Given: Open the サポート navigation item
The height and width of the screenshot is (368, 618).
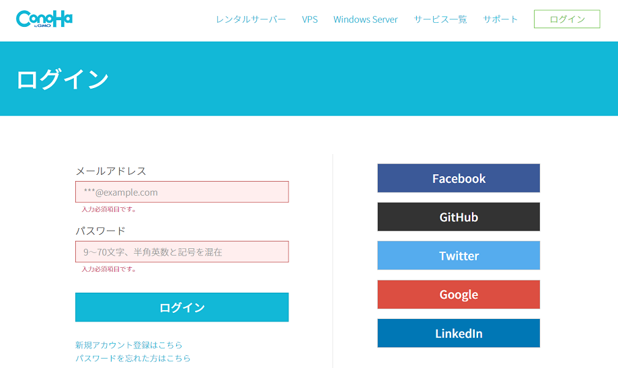Looking at the screenshot, I should (500, 20).
